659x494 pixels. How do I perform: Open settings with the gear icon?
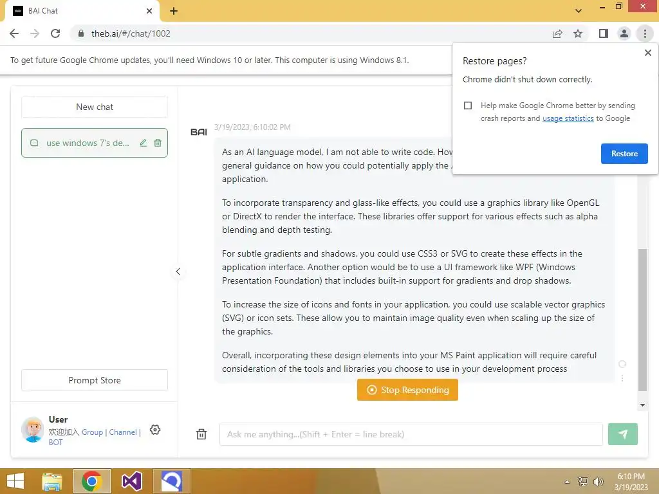point(155,430)
